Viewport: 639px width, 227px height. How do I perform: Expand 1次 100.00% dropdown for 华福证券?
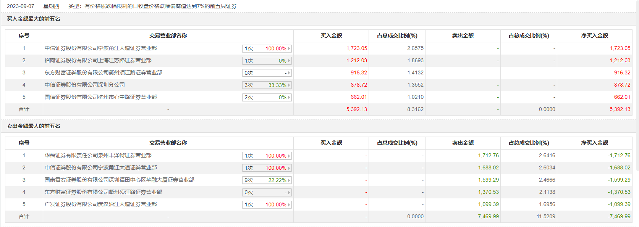click(x=267, y=156)
